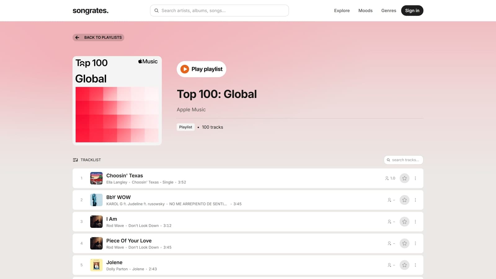This screenshot has width=496, height=279.
Task: Open BbY WOW album thumbnail
Action: 96,200
